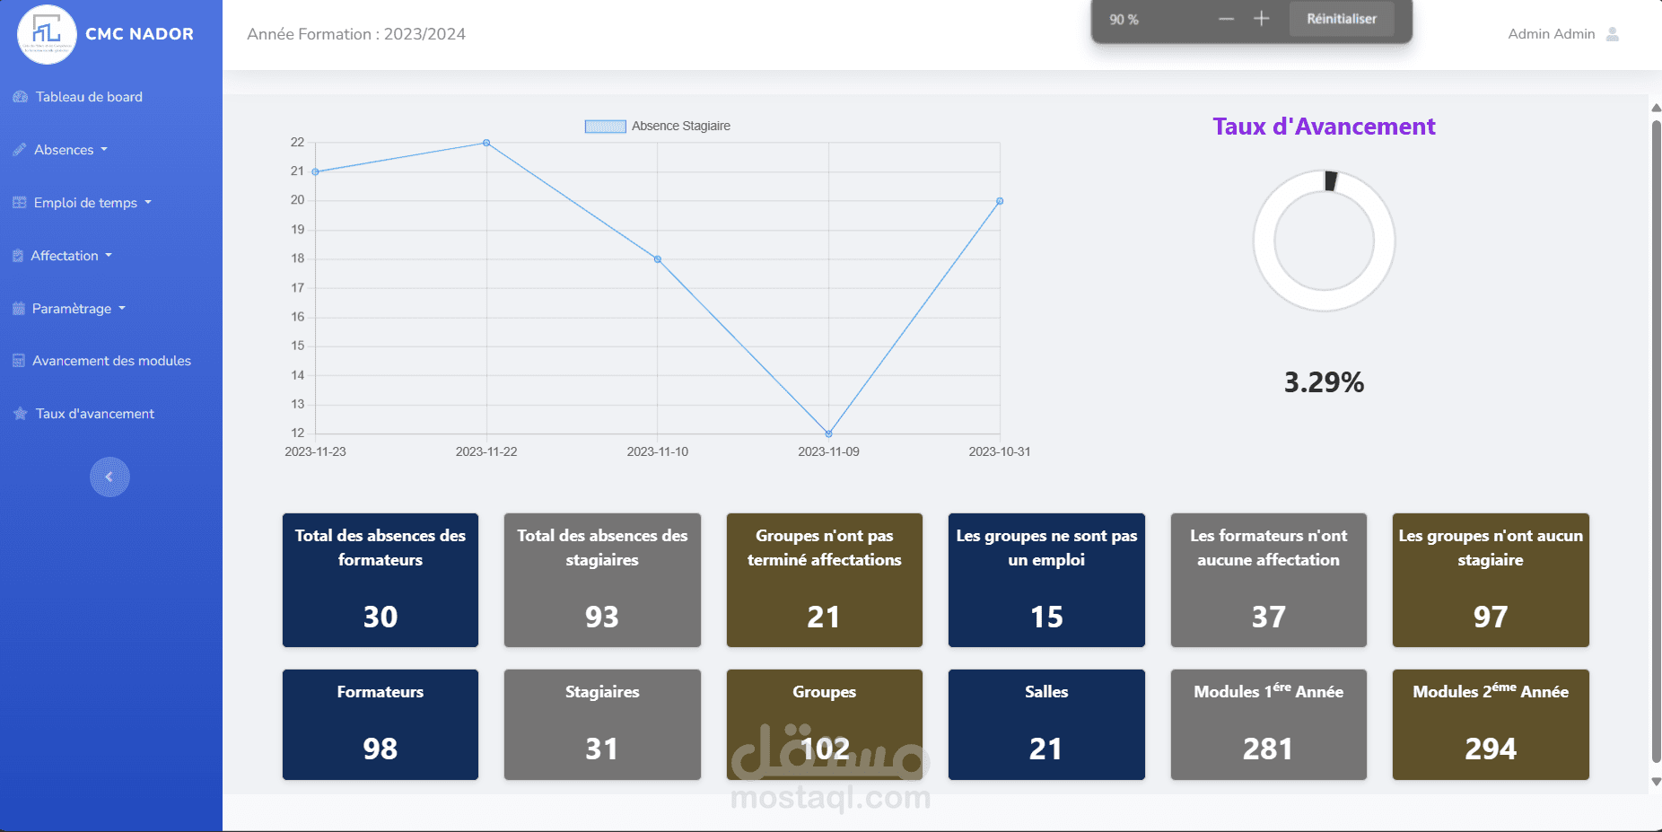Click the page scrollbar down arrow
1662x832 pixels.
[1656, 782]
